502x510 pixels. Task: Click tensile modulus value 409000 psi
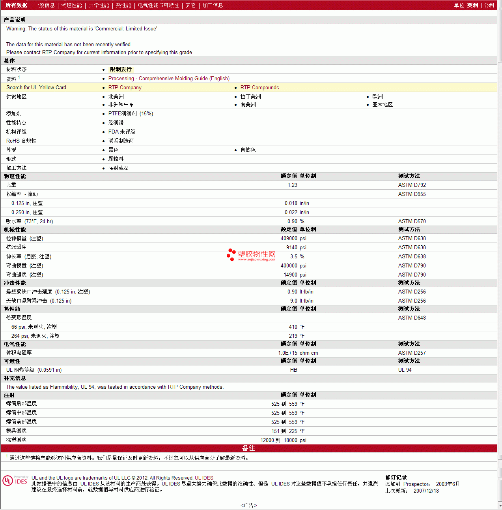(293, 238)
